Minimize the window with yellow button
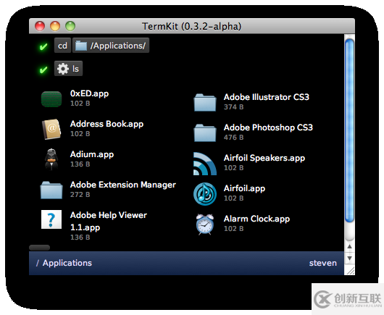Viewport: 384px width, 315px height. point(55,26)
